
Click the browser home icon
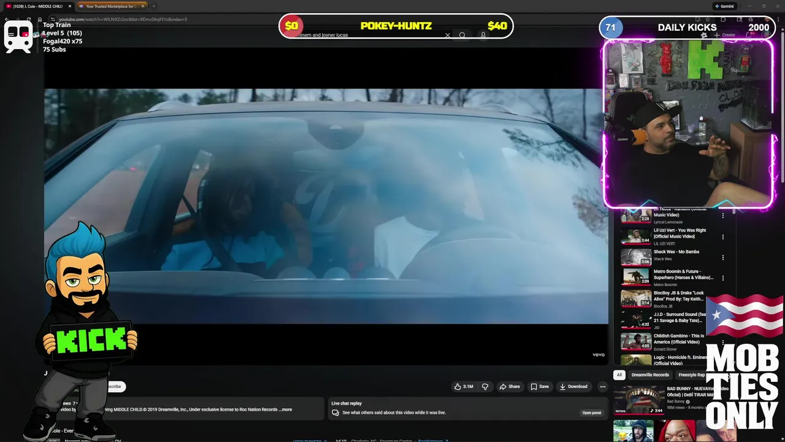pos(39,19)
